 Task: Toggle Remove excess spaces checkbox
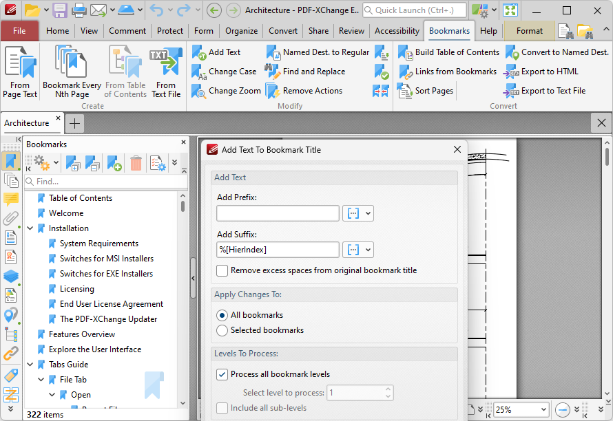point(222,270)
